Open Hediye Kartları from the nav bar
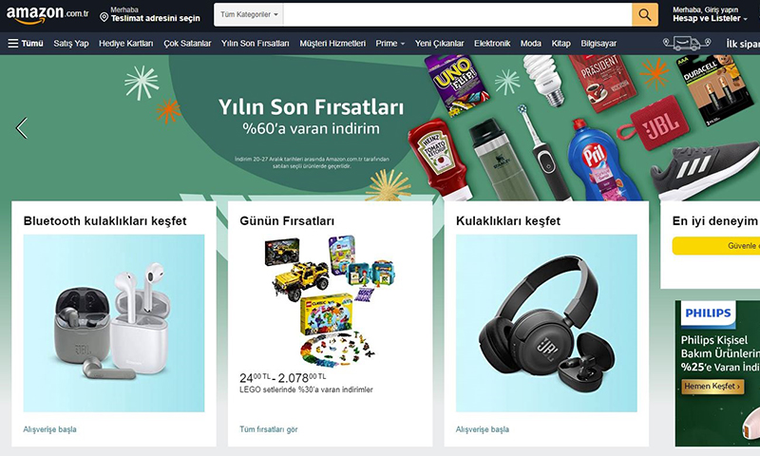 pyautogui.click(x=126, y=44)
